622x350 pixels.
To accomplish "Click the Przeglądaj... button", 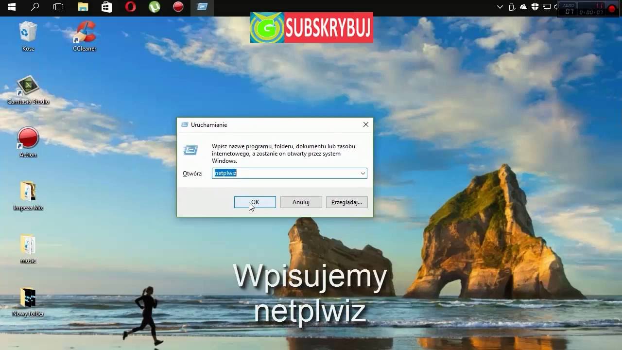I will click(346, 202).
